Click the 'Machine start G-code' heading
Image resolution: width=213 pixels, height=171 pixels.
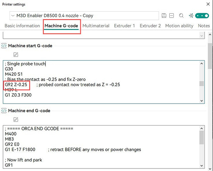30,46
